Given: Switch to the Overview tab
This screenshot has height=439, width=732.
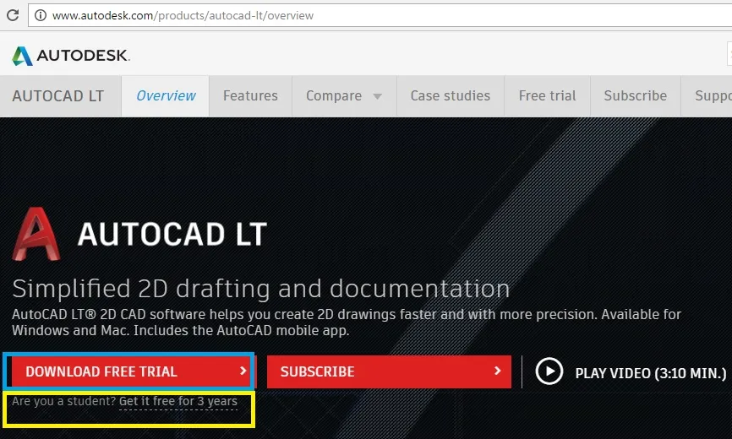Looking at the screenshot, I should (x=166, y=96).
